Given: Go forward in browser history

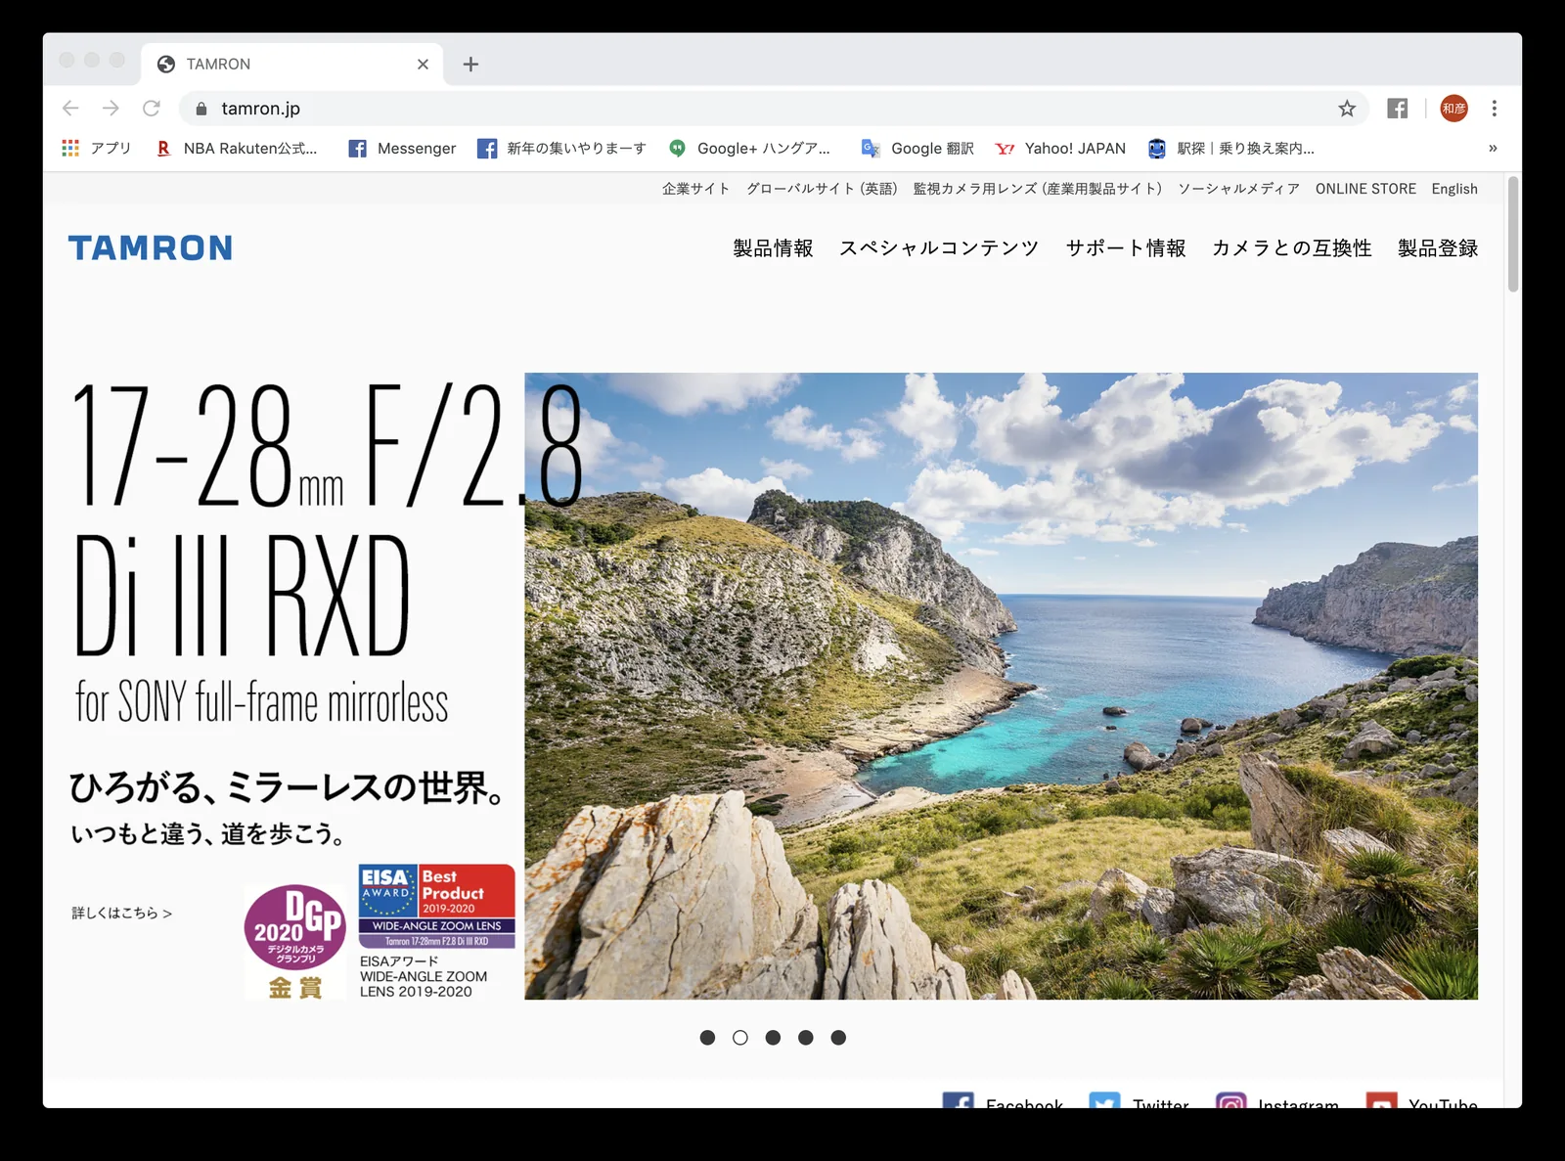Looking at the screenshot, I should [111, 109].
